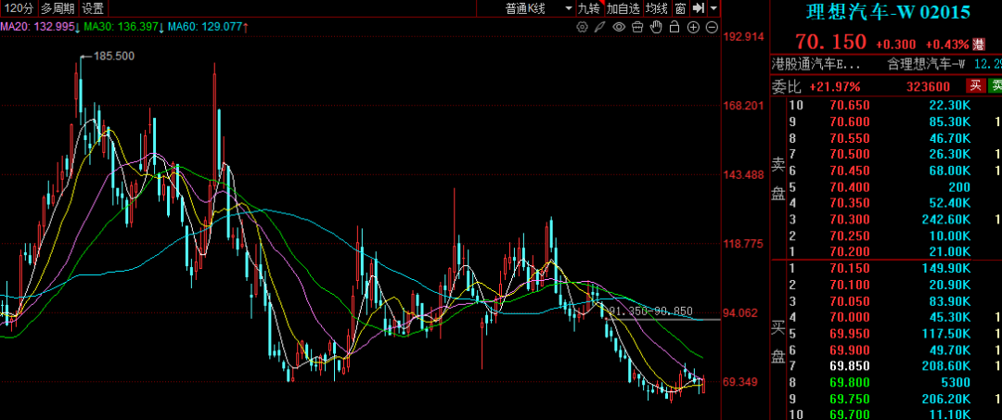Open the 港股通汽车E... sector link
Screen dimensions: 1002x420
click(x=816, y=64)
